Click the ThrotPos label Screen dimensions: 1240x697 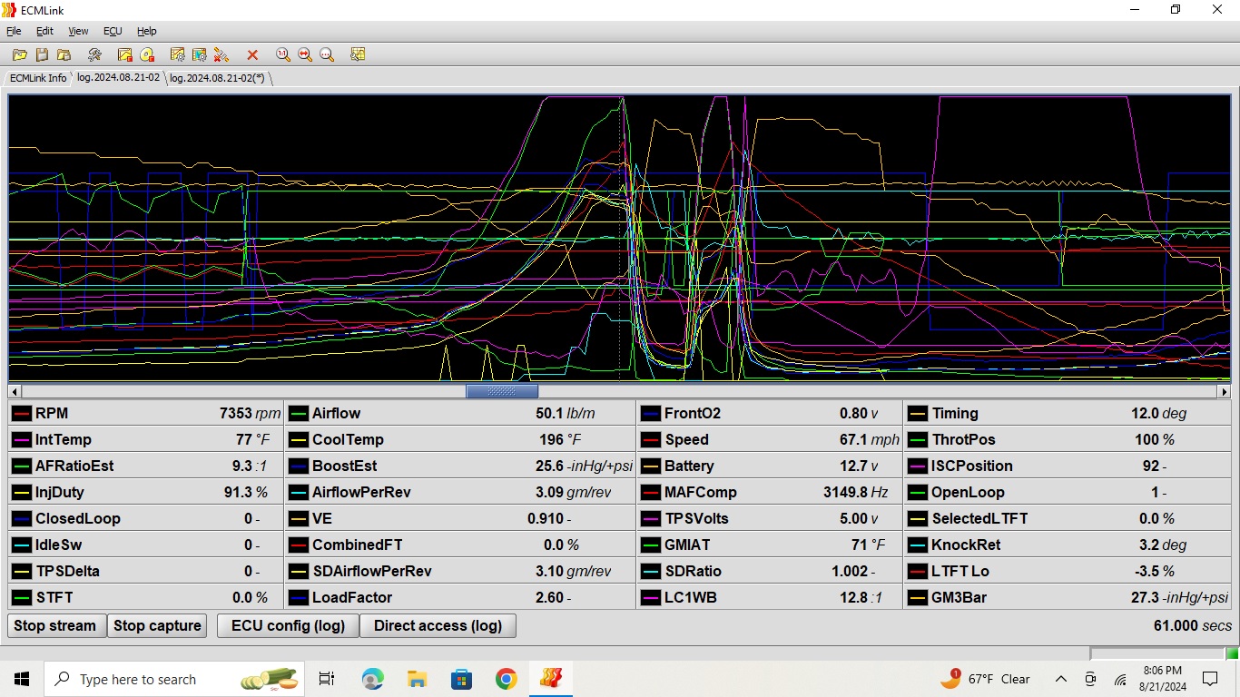pos(964,439)
